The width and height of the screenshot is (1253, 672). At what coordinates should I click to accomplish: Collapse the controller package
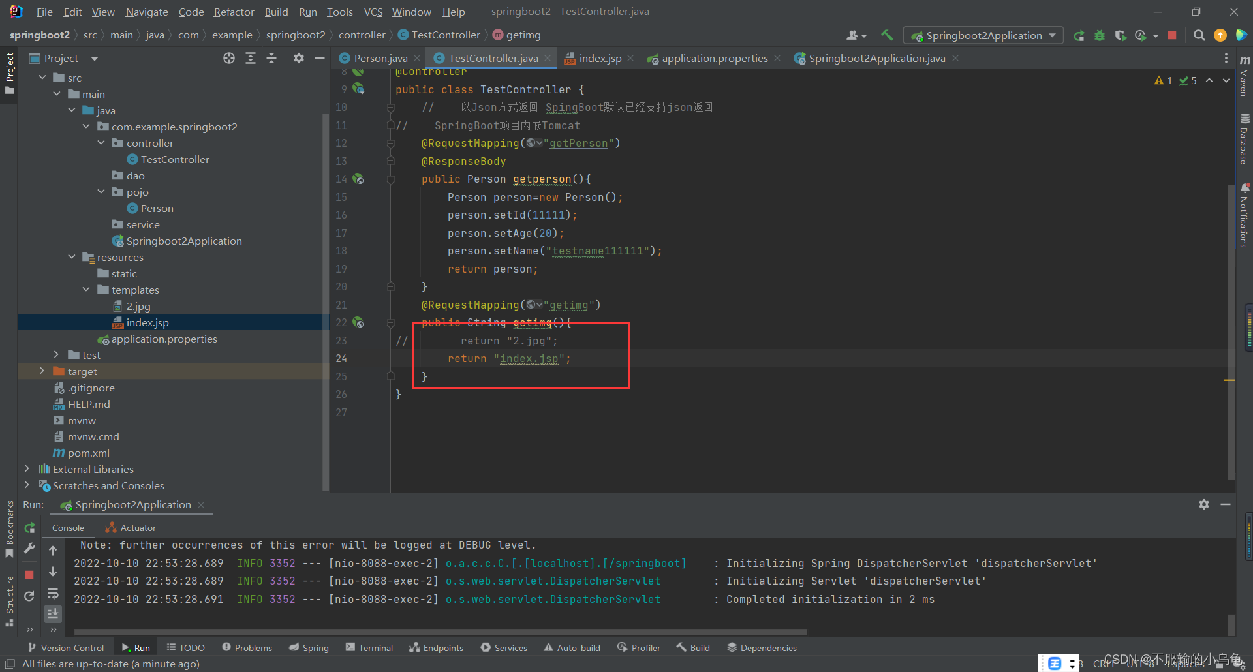tap(101, 143)
